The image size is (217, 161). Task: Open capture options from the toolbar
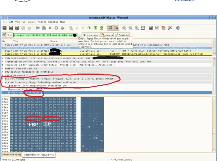[11, 28]
